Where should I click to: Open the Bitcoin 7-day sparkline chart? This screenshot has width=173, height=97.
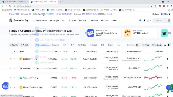[153, 58]
